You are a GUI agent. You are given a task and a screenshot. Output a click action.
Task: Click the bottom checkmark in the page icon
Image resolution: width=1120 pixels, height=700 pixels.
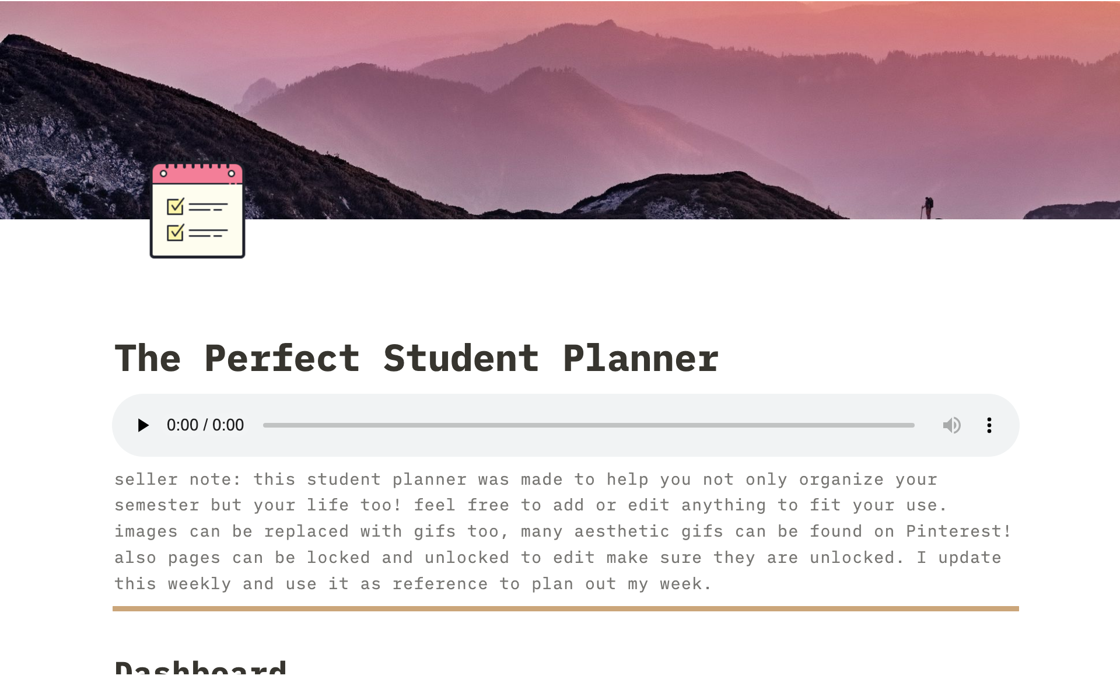(175, 233)
